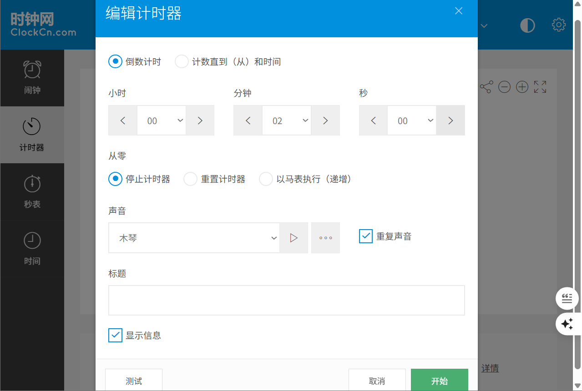
Task: Open the 小时 hours dropdown
Action: pyautogui.click(x=162, y=120)
